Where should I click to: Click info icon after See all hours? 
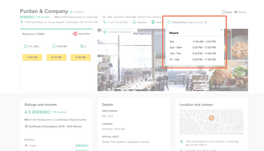point(206,22)
